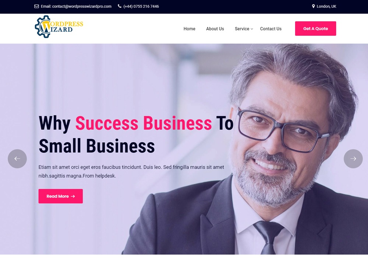Click the pink Success Business heading text

[x=144, y=123]
